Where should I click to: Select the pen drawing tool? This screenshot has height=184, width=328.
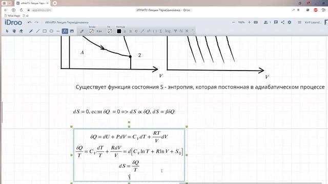coord(31,31)
